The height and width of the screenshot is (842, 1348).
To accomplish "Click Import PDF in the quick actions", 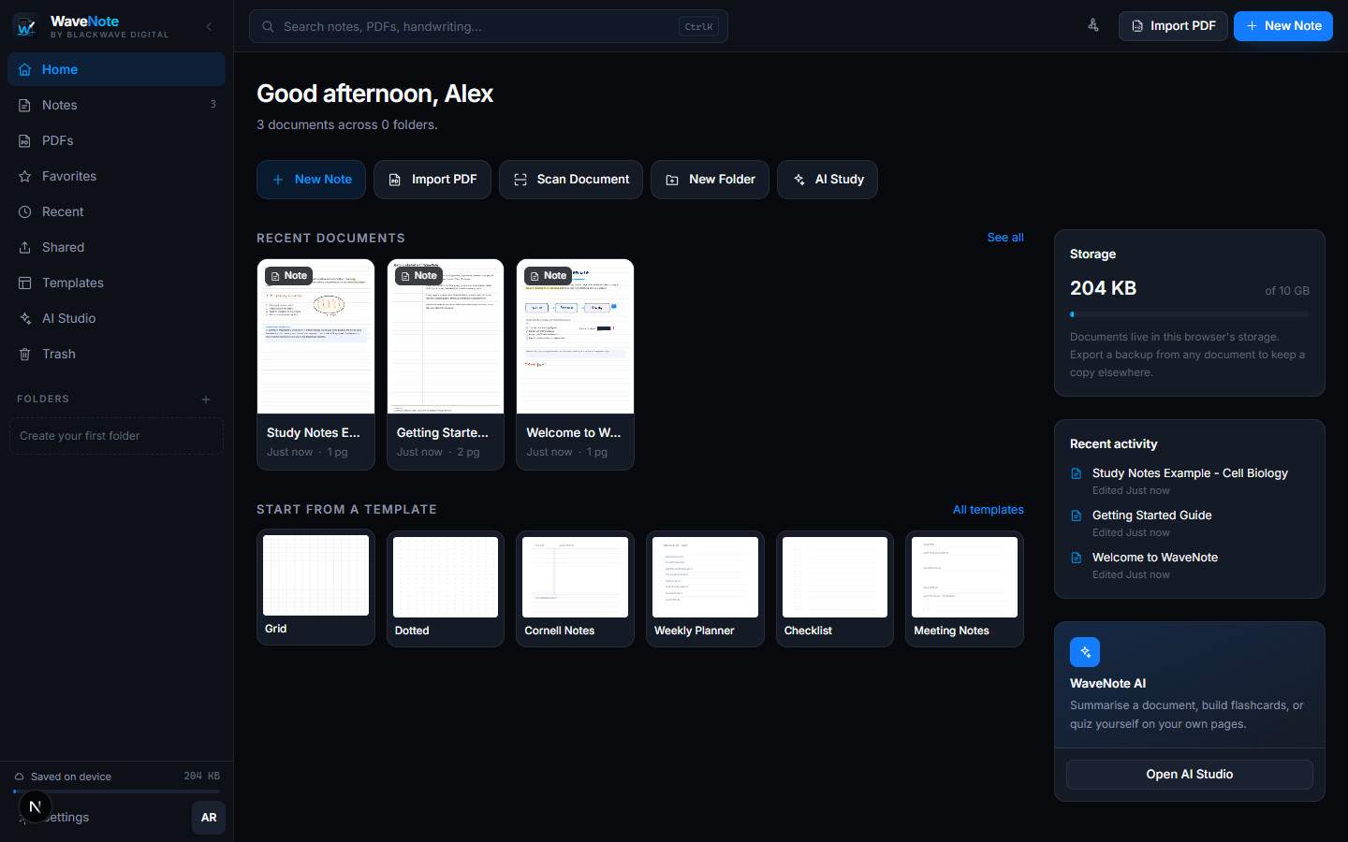I will [x=432, y=180].
